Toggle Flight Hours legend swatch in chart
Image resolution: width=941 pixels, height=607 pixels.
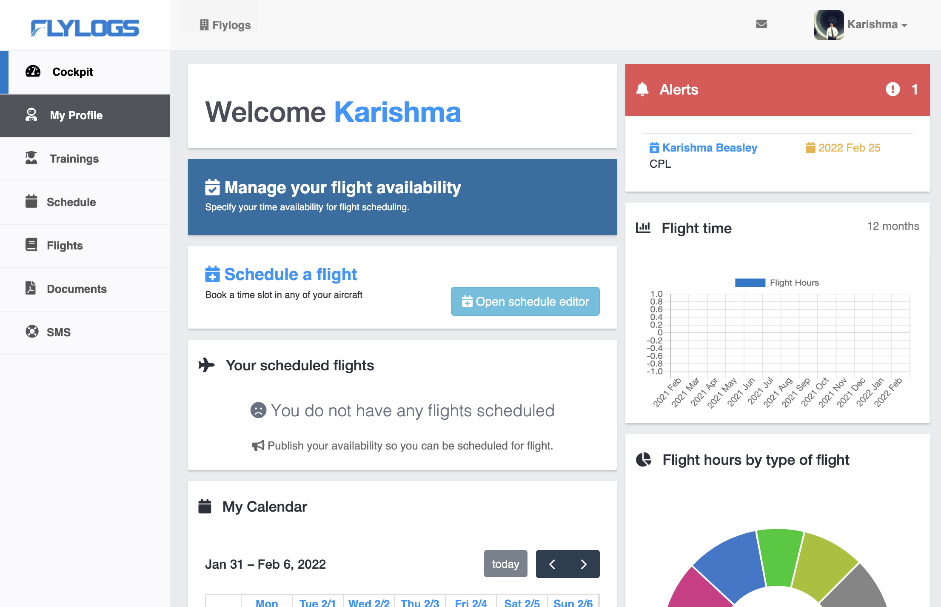click(750, 283)
